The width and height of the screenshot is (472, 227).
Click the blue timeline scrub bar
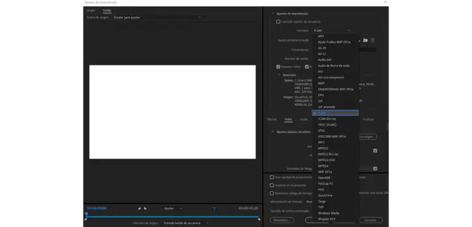click(173, 217)
